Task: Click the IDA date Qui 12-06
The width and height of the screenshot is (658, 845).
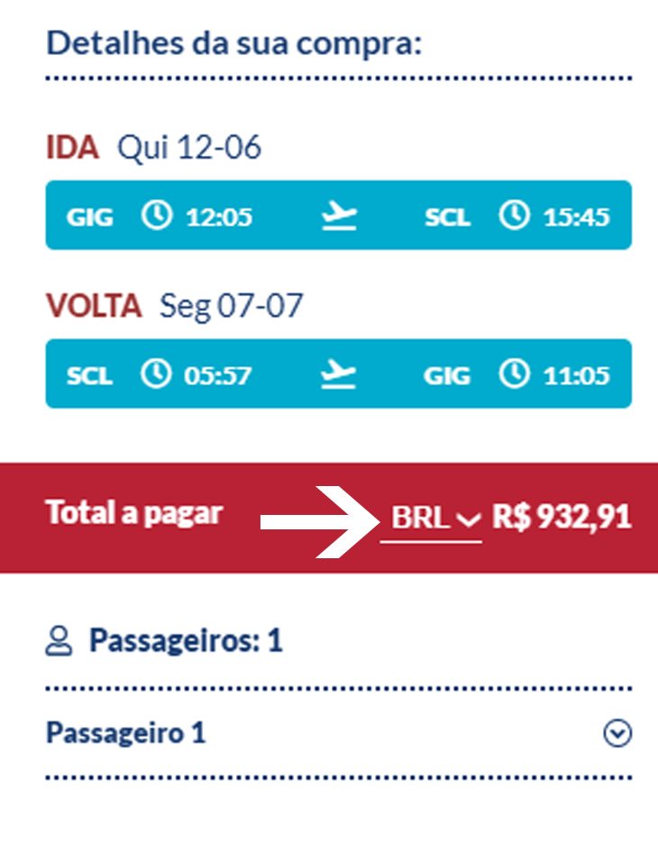Action: point(189,148)
